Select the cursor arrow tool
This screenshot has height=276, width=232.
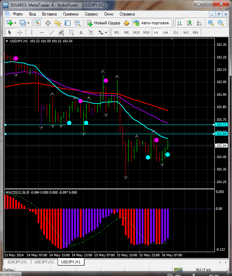click(10, 32)
